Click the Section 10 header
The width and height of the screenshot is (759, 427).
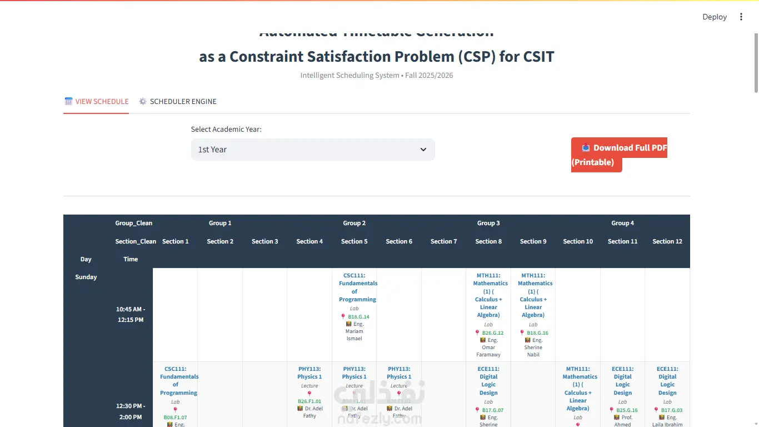[x=578, y=241]
